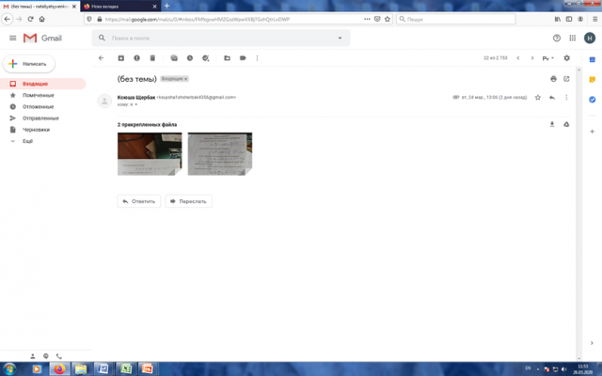Viewport: 602px width, 376px height.
Task: Collapse the side panel chevron
Action: tap(592, 343)
